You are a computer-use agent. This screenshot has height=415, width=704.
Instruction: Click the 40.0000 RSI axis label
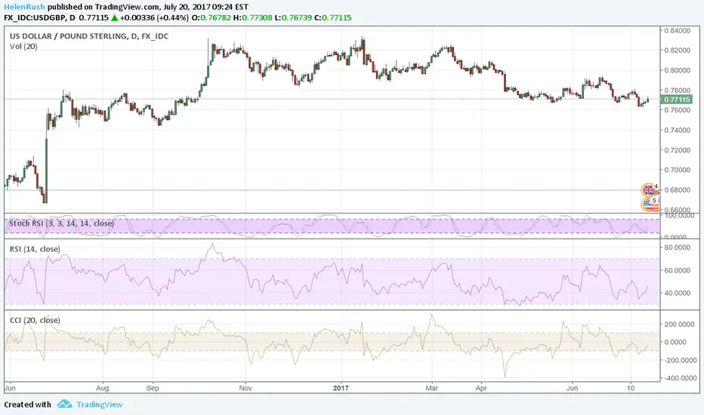click(677, 293)
